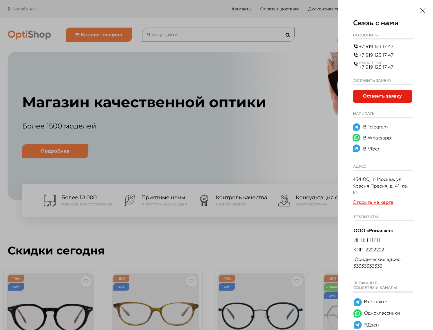Open the Вконтакте profile icon

(357, 302)
